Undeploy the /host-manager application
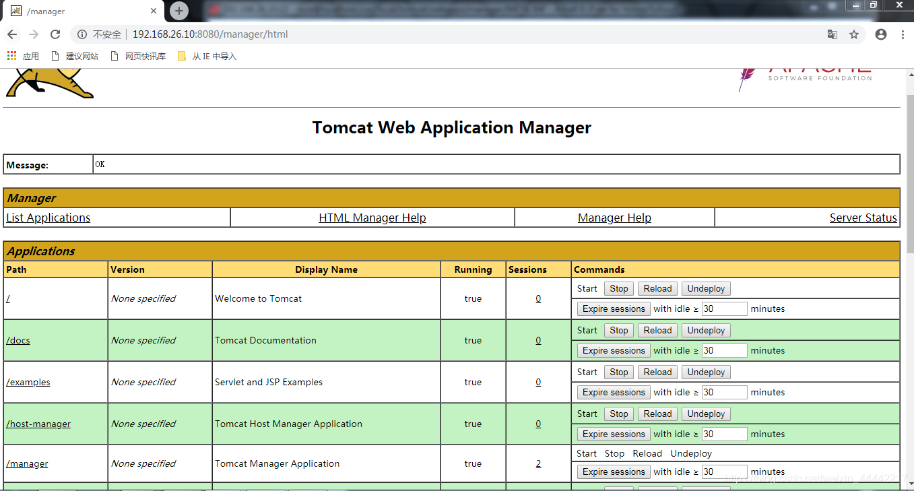Viewport: 914px width, 491px height. [706, 414]
